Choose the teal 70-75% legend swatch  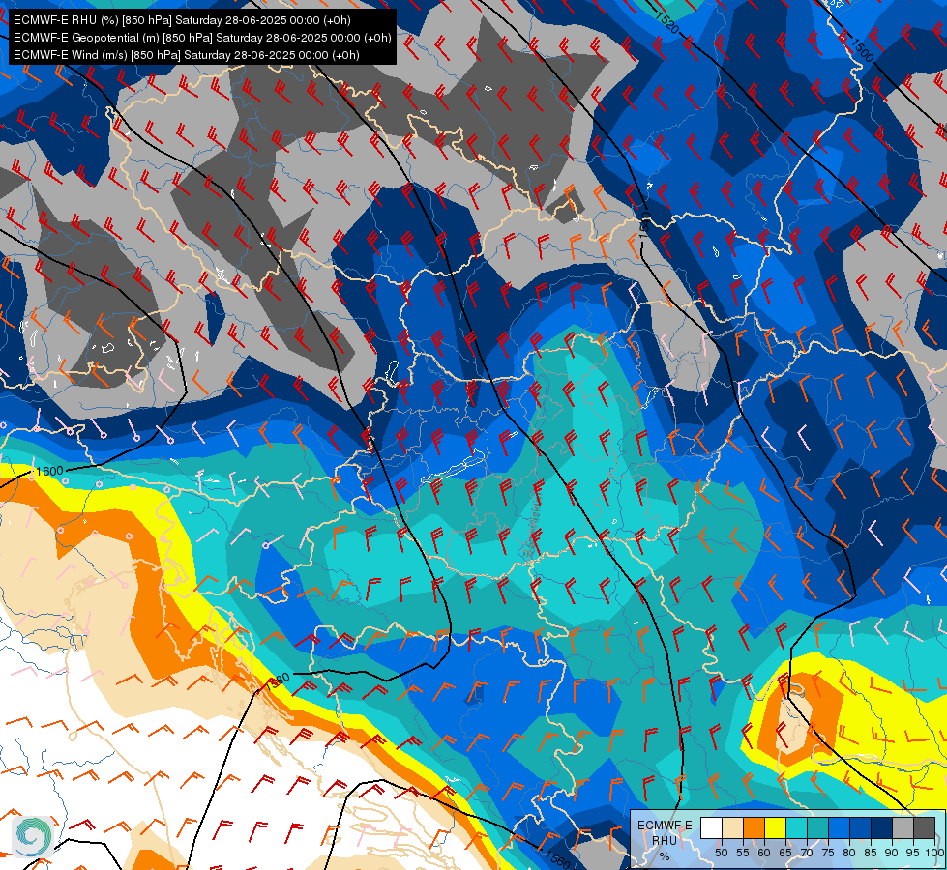click(817, 827)
